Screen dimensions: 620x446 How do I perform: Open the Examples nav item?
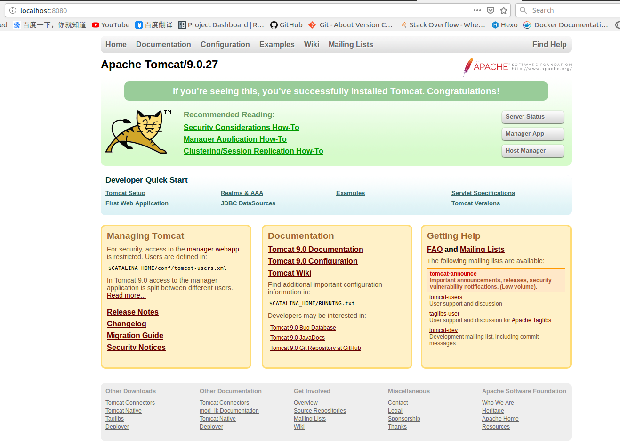[x=277, y=44]
